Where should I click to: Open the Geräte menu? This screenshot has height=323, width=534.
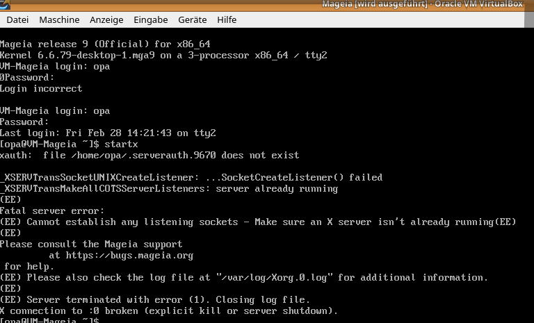click(192, 19)
